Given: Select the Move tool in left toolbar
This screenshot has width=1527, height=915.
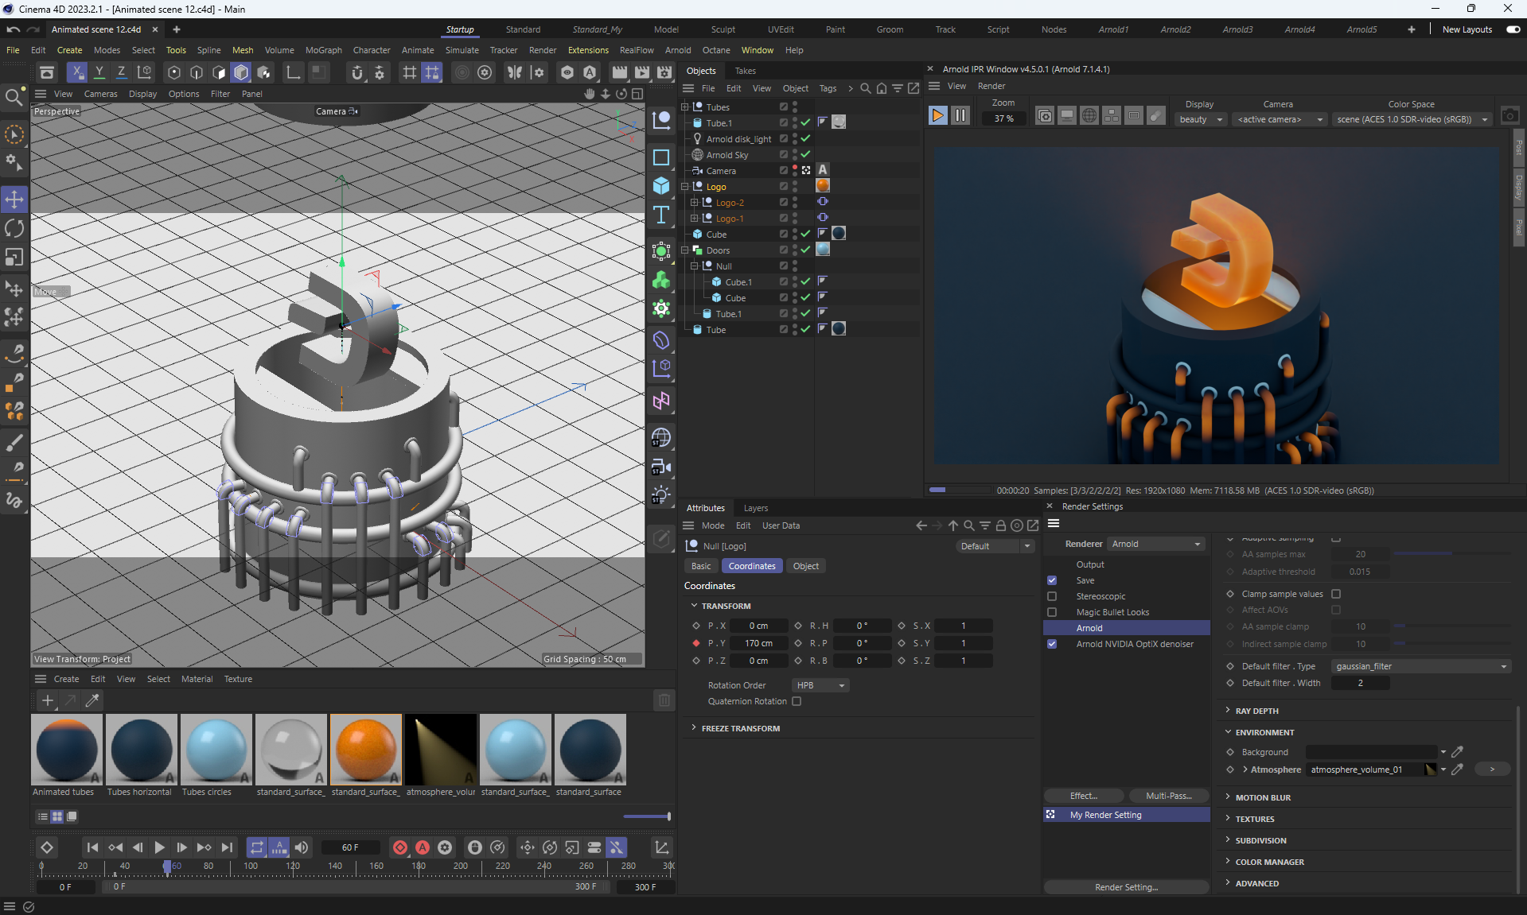Looking at the screenshot, I should (14, 199).
